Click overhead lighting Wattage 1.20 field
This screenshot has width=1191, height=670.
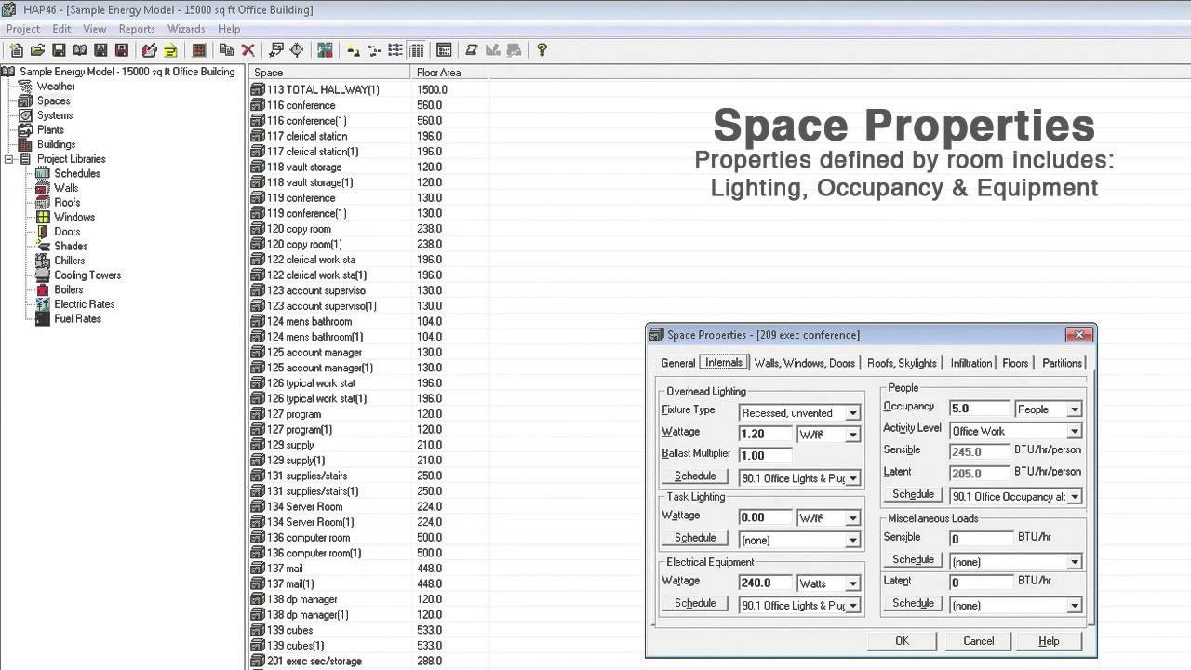tap(766, 435)
